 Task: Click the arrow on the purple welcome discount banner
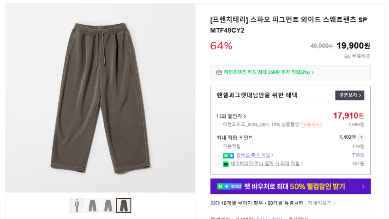(362, 186)
